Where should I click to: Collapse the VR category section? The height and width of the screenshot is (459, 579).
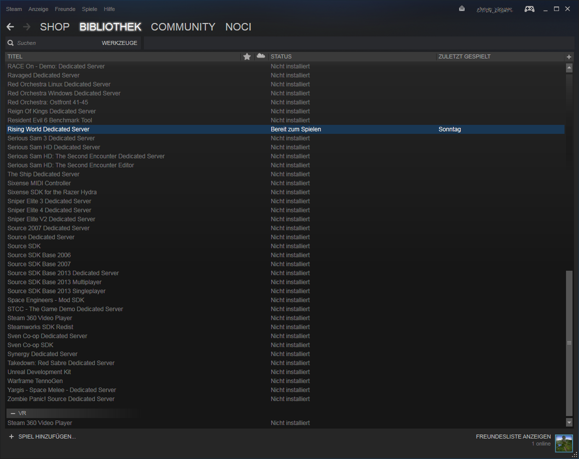coord(13,413)
